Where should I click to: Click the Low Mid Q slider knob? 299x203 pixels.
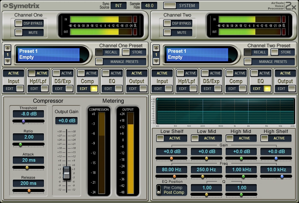pos(207,194)
